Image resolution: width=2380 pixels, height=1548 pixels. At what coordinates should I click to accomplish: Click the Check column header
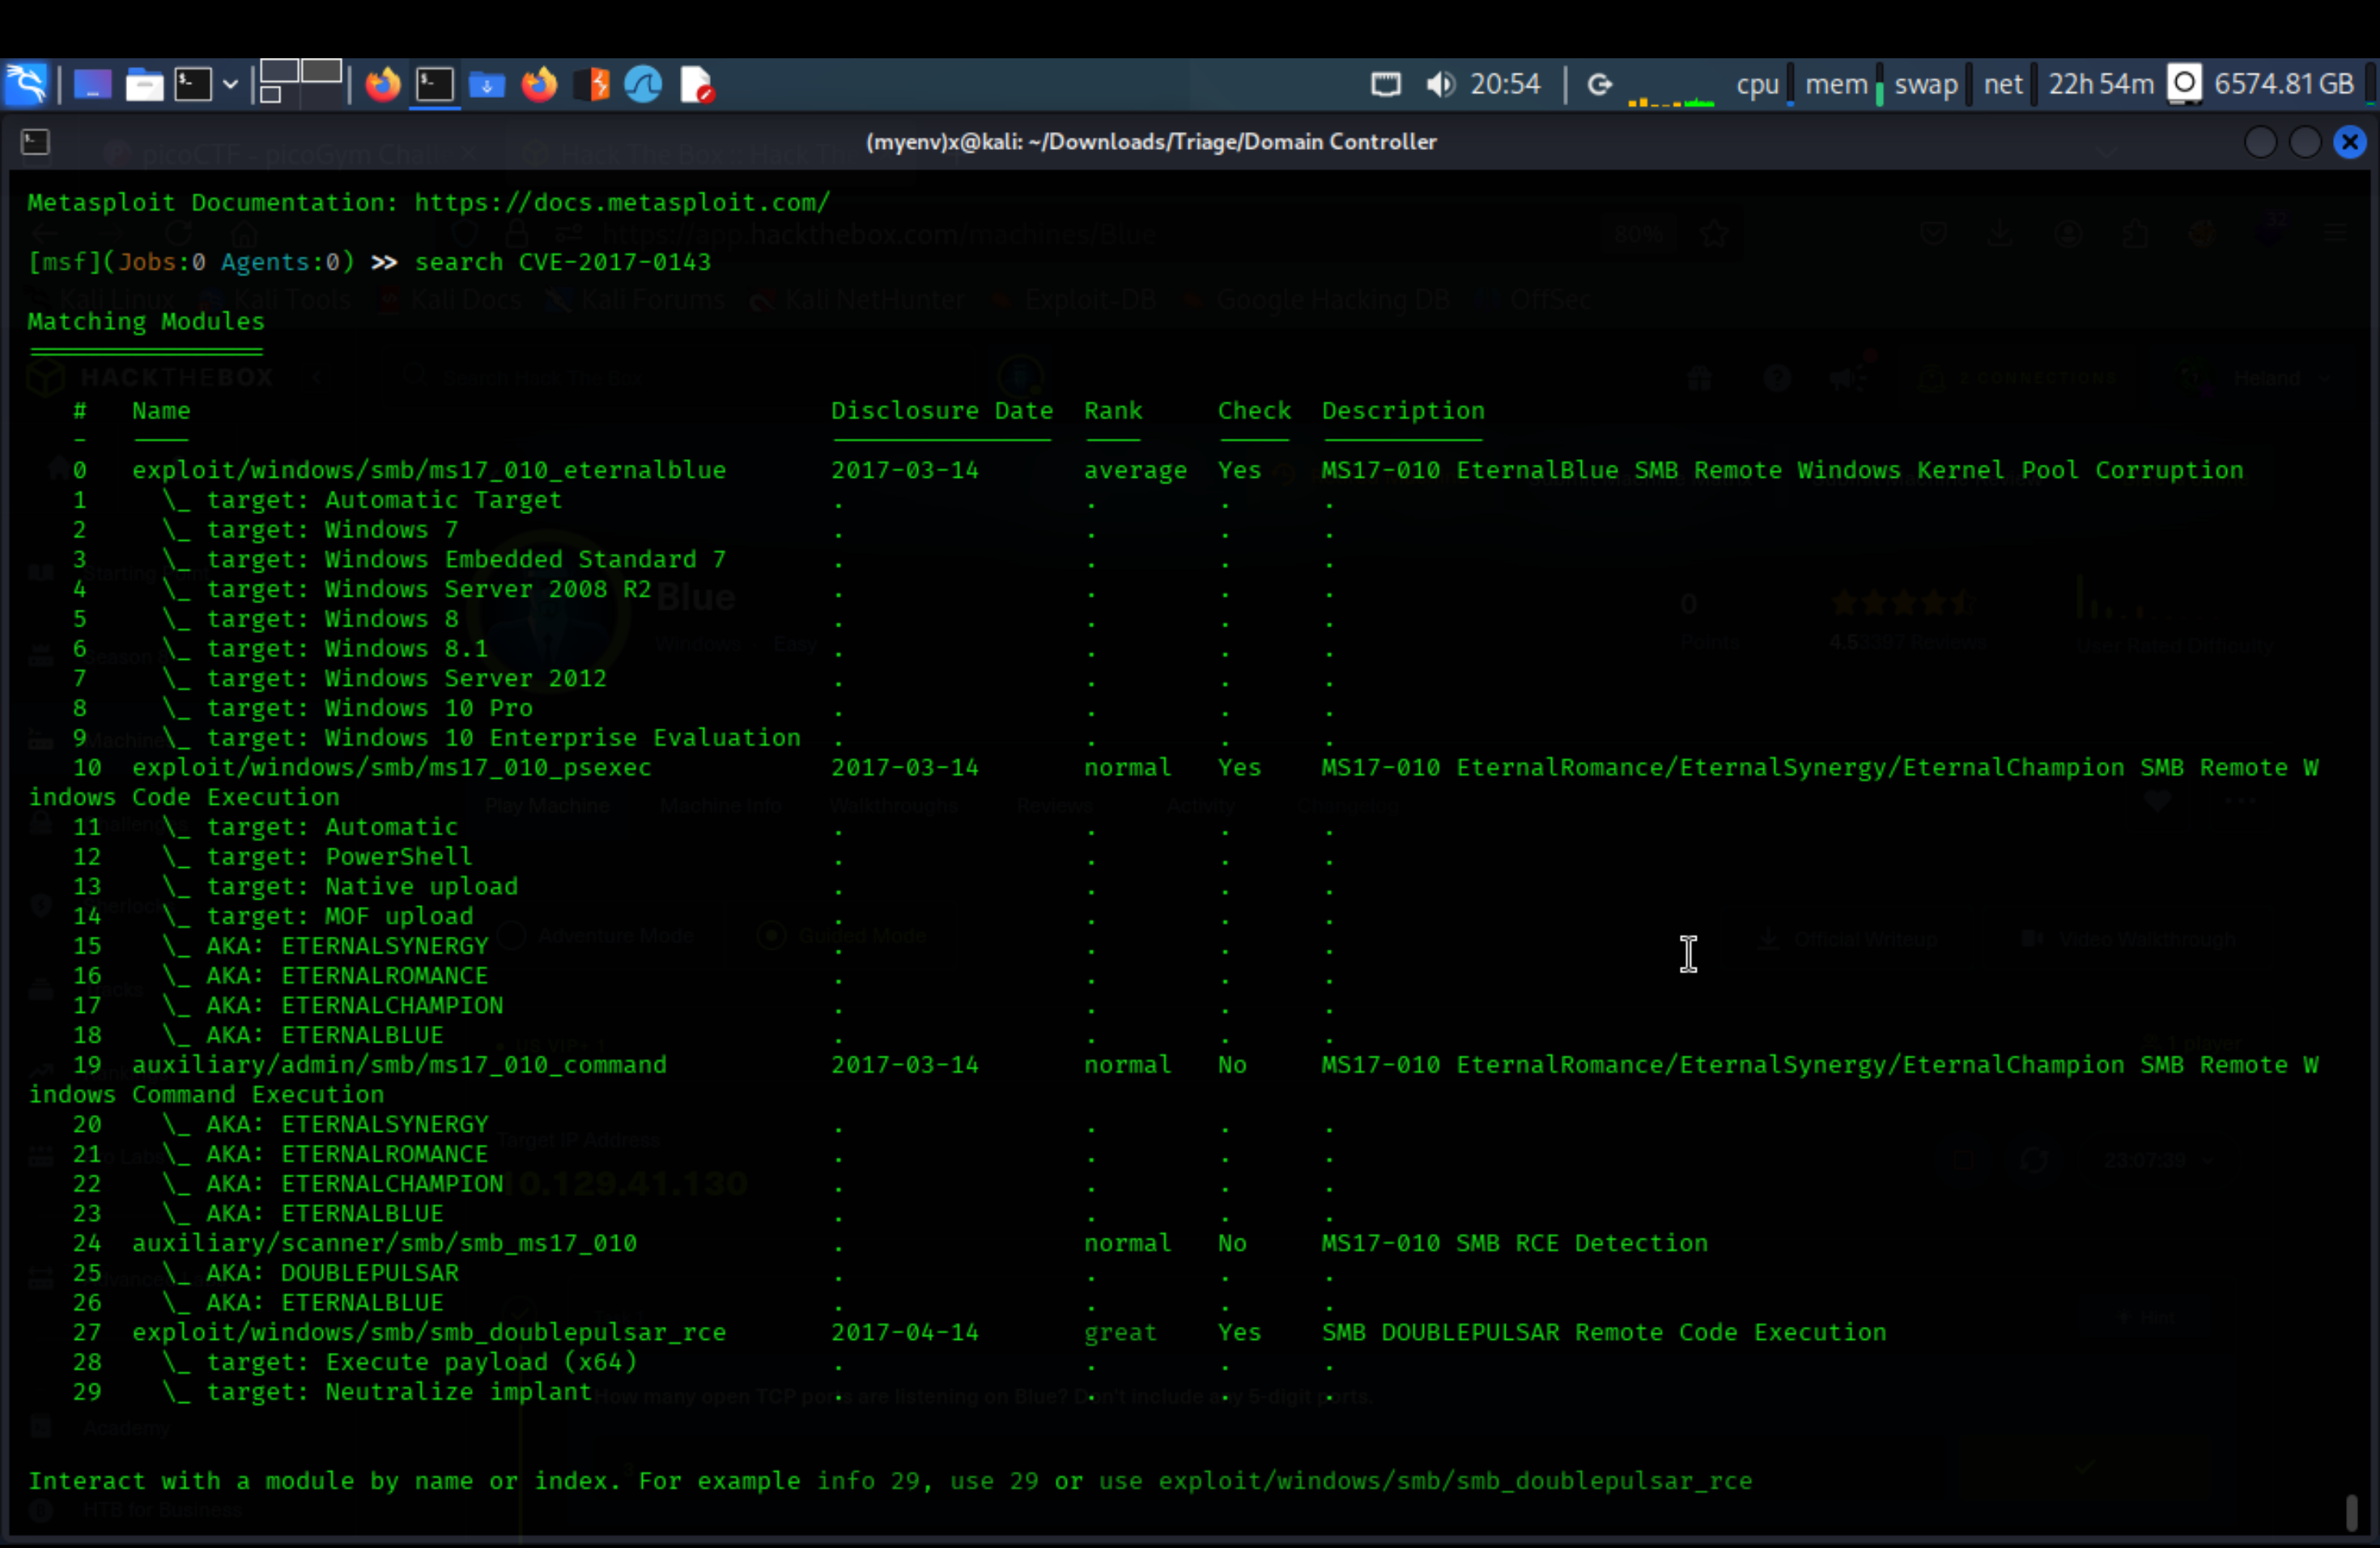(x=1254, y=410)
